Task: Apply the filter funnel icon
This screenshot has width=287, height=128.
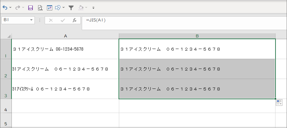Action: point(71,8)
